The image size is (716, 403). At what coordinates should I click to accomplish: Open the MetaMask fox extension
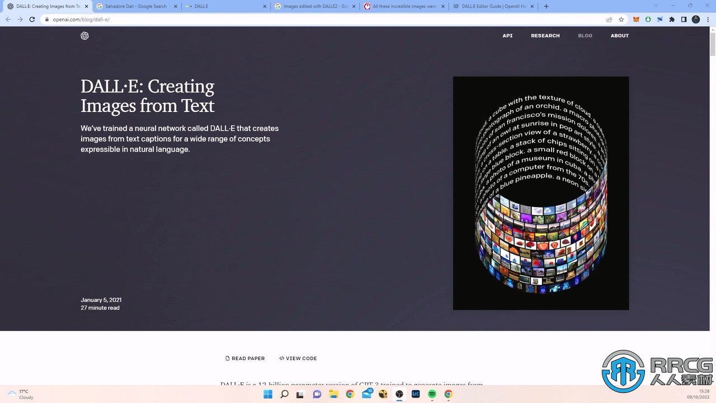pyautogui.click(x=636, y=19)
